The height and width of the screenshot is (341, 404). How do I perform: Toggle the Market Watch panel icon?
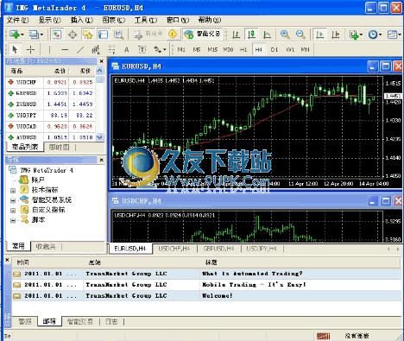pyautogui.click(x=57, y=35)
